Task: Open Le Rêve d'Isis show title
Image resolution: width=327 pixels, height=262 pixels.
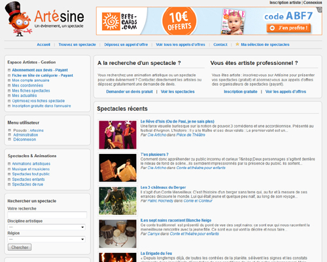Action: [x=177, y=121]
